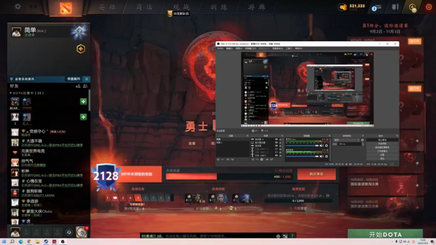Open second mixer channel settings gear in OBS
Viewport: 436px width, 245px height.
(x=326, y=156)
